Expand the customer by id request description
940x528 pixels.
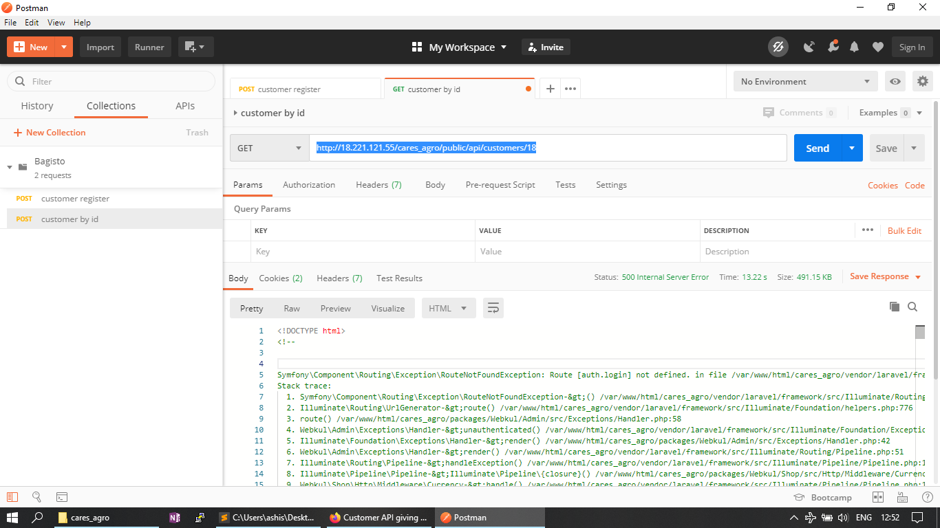coord(235,113)
